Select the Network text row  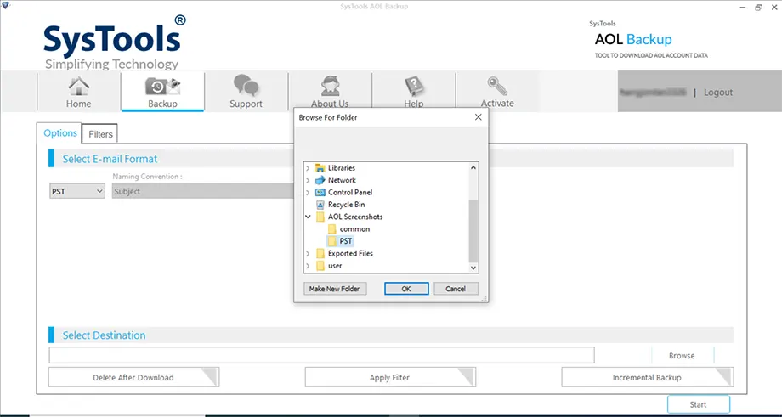click(x=342, y=180)
